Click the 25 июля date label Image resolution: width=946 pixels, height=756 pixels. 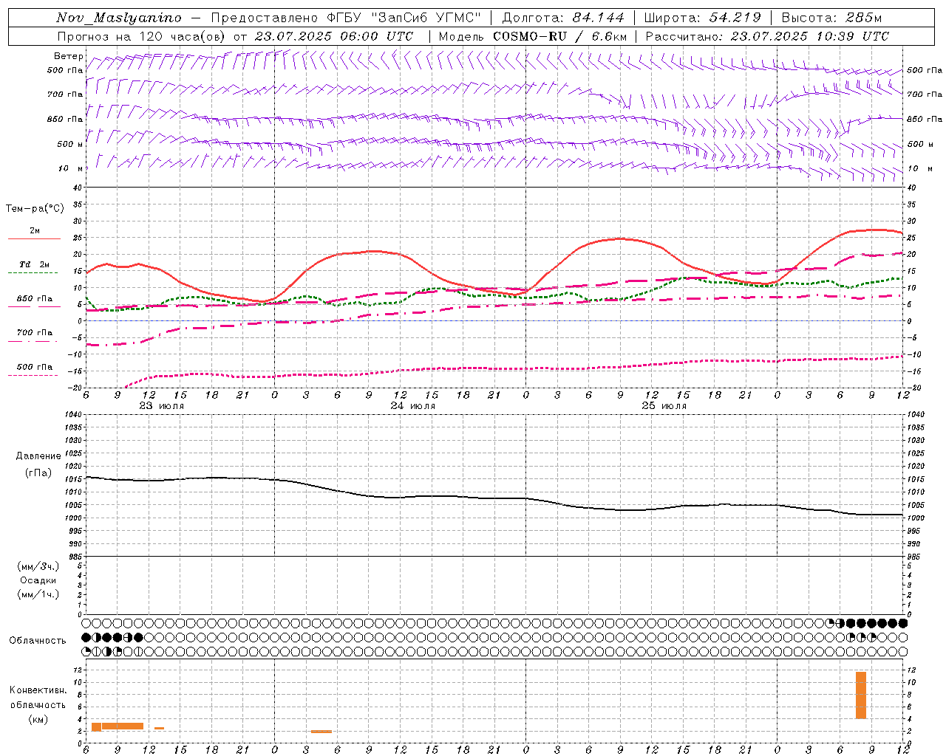pos(664,406)
